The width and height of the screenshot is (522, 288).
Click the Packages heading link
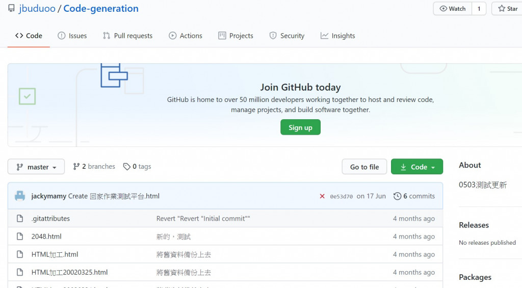click(475, 277)
